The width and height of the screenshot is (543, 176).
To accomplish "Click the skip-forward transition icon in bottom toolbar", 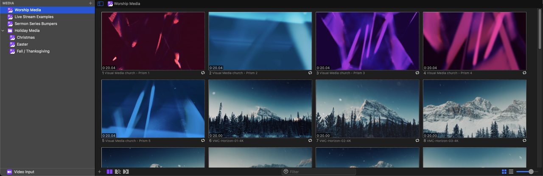I will click(126, 172).
